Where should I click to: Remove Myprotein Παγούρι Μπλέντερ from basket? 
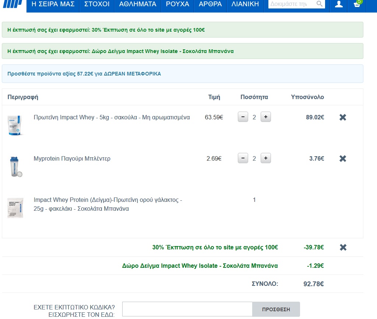pyautogui.click(x=343, y=158)
